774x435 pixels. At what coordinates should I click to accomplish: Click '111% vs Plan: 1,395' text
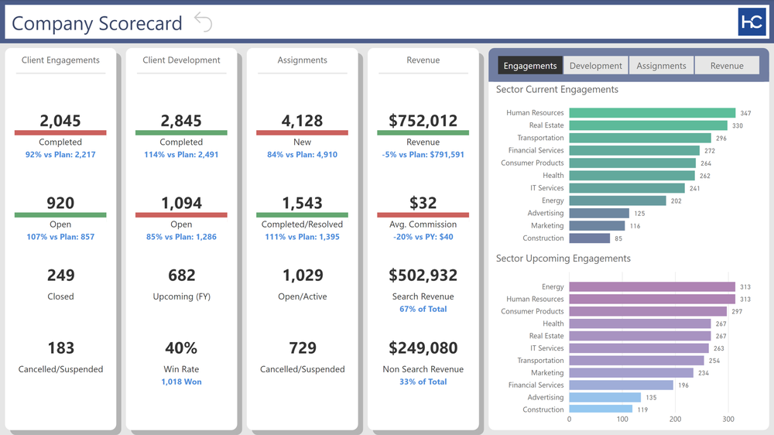click(302, 237)
